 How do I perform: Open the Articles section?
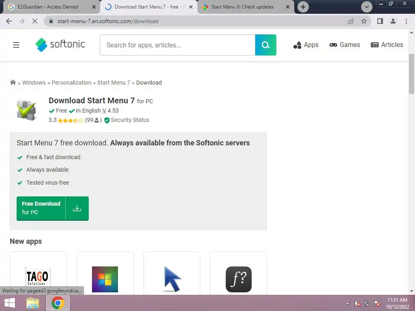[387, 45]
